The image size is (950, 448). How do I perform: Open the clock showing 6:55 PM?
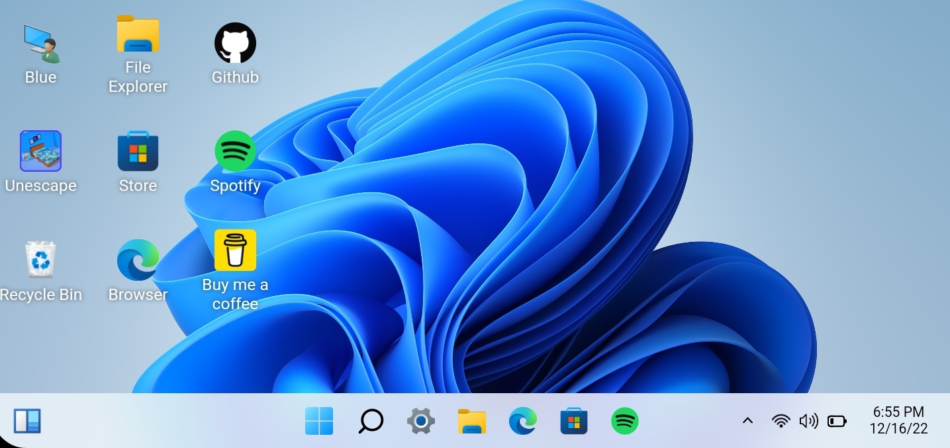898,412
